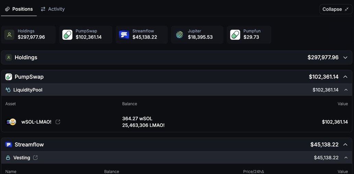Click the Holdings person icon in section header
354x174 pixels.
click(x=9, y=58)
